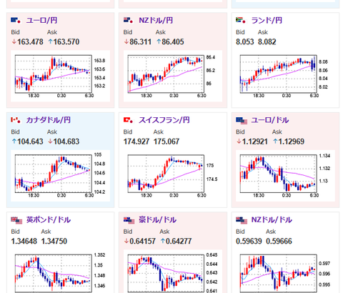Screen dimensions: 343x293
Task: Open the スイスフラン/円 pair link
Action: point(164,120)
